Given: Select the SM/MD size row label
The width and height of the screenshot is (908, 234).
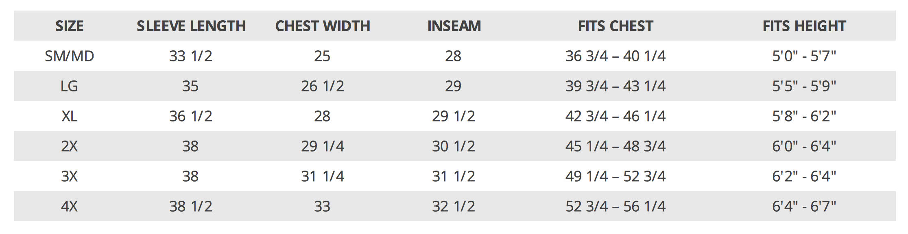Looking at the screenshot, I should pyautogui.click(x=70, y=56).
